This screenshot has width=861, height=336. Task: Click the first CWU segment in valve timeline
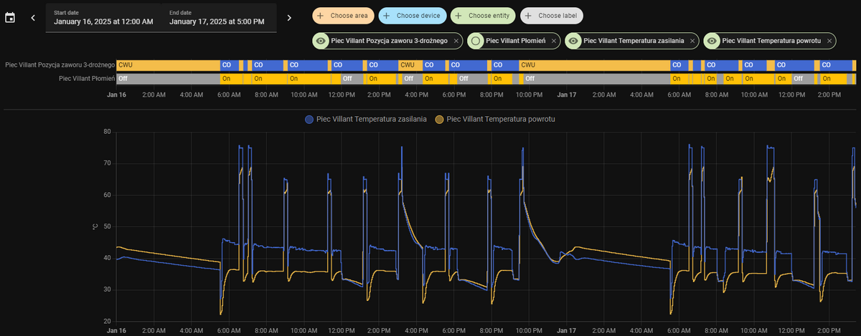pos(168,65)
